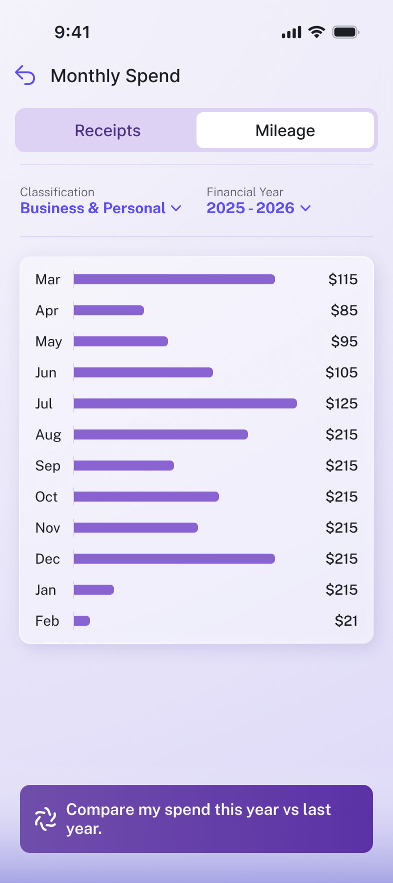The height and width of the screenshot is (883, 393).
Task: Tap the back arrow icon
Action: pyautogui.click(x=25, y=76)
